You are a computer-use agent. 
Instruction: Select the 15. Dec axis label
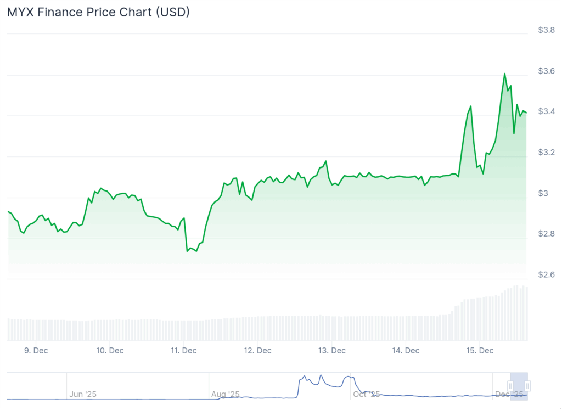pyautogui.click(x=479, y=350)
